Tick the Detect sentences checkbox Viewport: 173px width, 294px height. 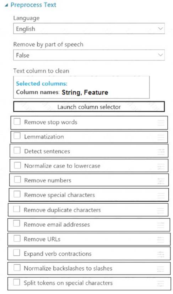(x=17, y=151)
